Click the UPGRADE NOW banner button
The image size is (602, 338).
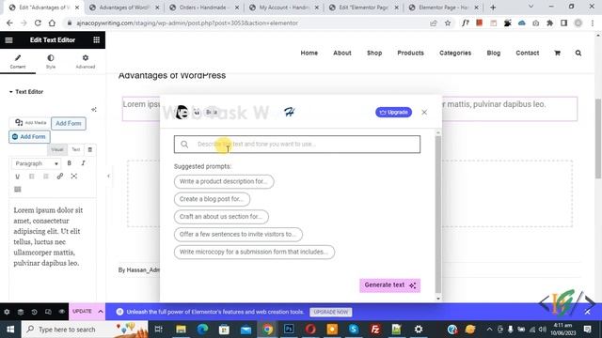tap(330, 312)
